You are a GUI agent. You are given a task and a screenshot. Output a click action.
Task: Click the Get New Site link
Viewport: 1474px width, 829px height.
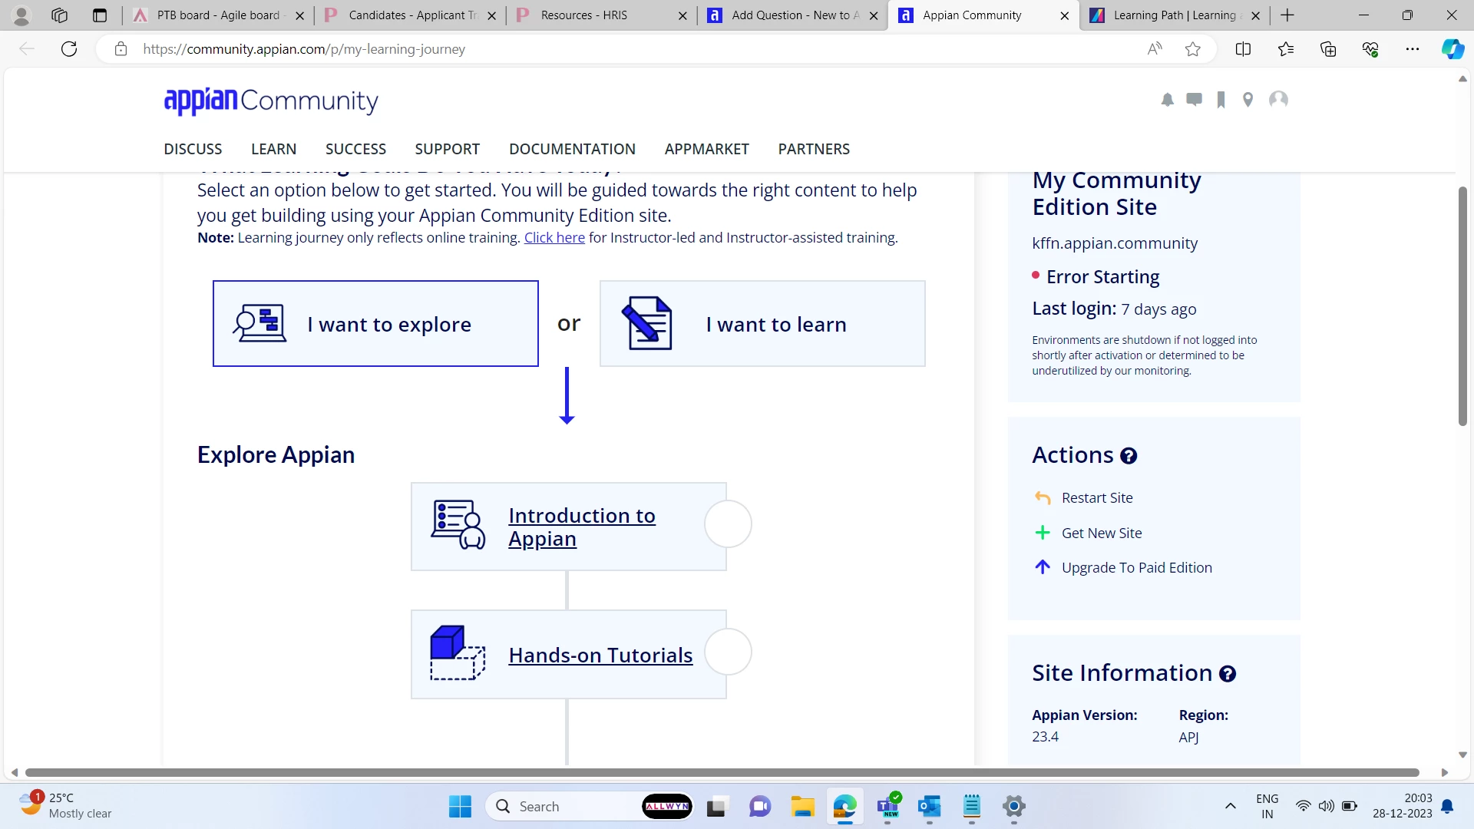coord(1102,533)
